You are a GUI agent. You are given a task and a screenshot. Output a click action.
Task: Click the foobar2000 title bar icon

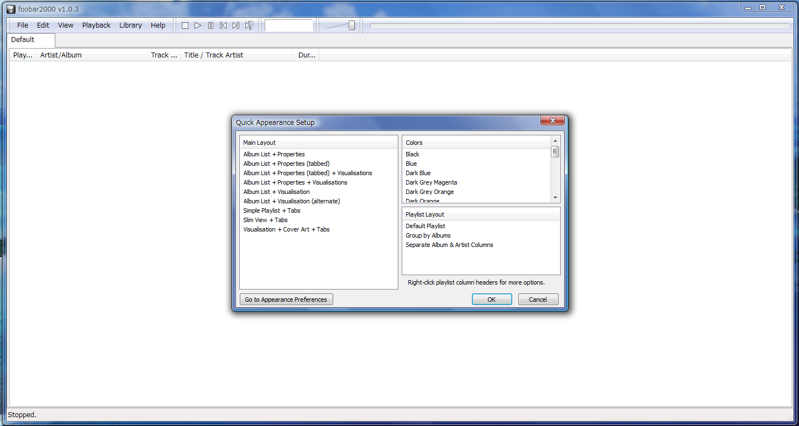10,9
